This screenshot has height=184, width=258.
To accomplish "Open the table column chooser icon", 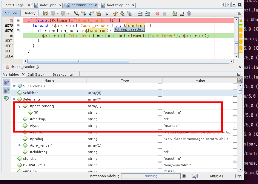I will (x=240, y=80).
